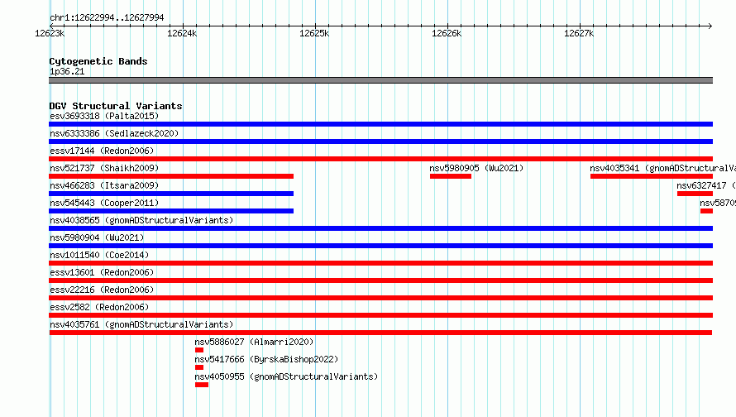Select the blue bar under esv3693318
The height and width of the screenshot is (417, 736).
380,124
